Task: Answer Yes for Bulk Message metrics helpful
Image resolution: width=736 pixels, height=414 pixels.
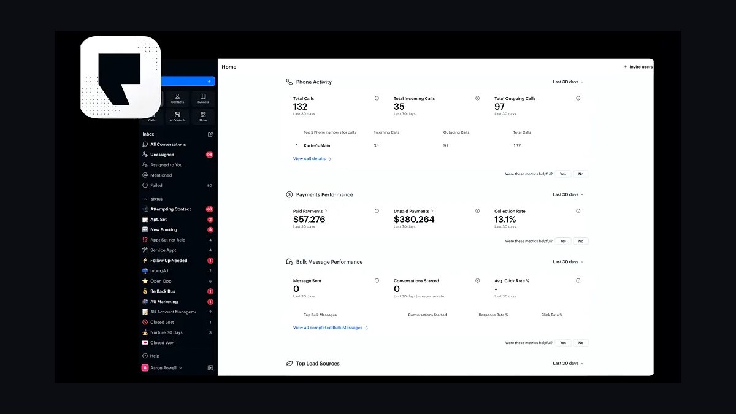Action: click(x=563, y=343)
